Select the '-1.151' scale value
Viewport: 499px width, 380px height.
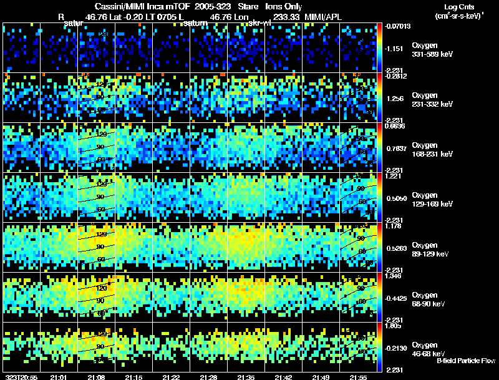point(394,49)
